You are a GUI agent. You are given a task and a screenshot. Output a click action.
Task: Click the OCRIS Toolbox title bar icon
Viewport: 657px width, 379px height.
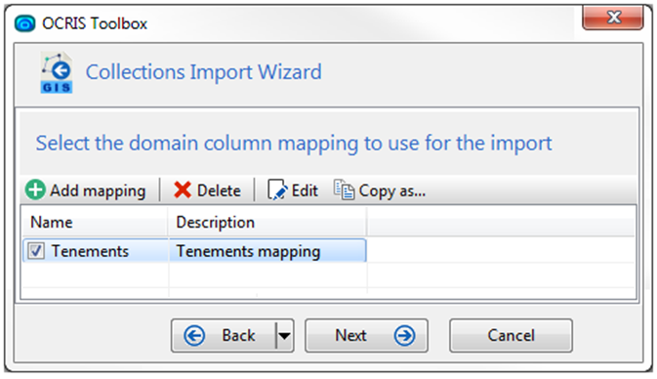pos(25,23)
